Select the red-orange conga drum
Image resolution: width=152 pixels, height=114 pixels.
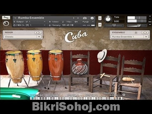coord(56,65)
